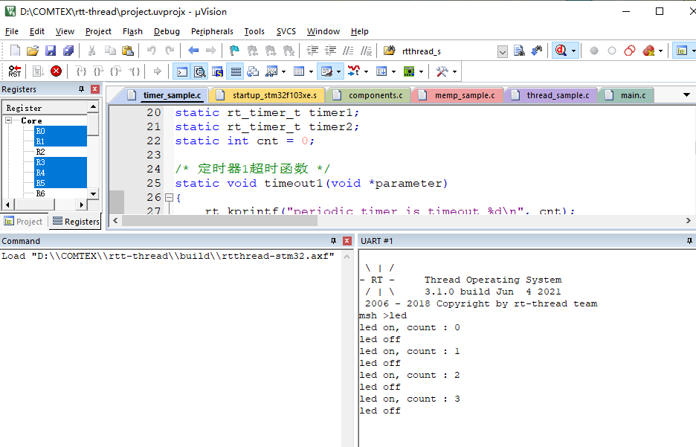The height and width of the screenshot is (447, 696).
Task: Click the Registers horizontal scroll right arrow
Action: pos(81,205)
